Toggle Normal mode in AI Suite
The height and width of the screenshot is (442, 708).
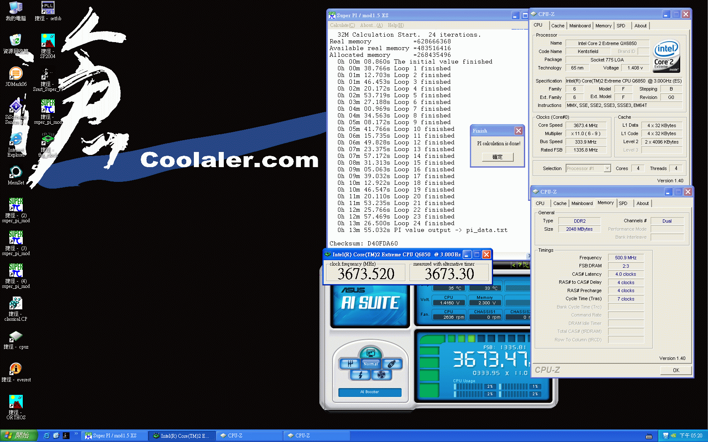(x=371, y=364)
